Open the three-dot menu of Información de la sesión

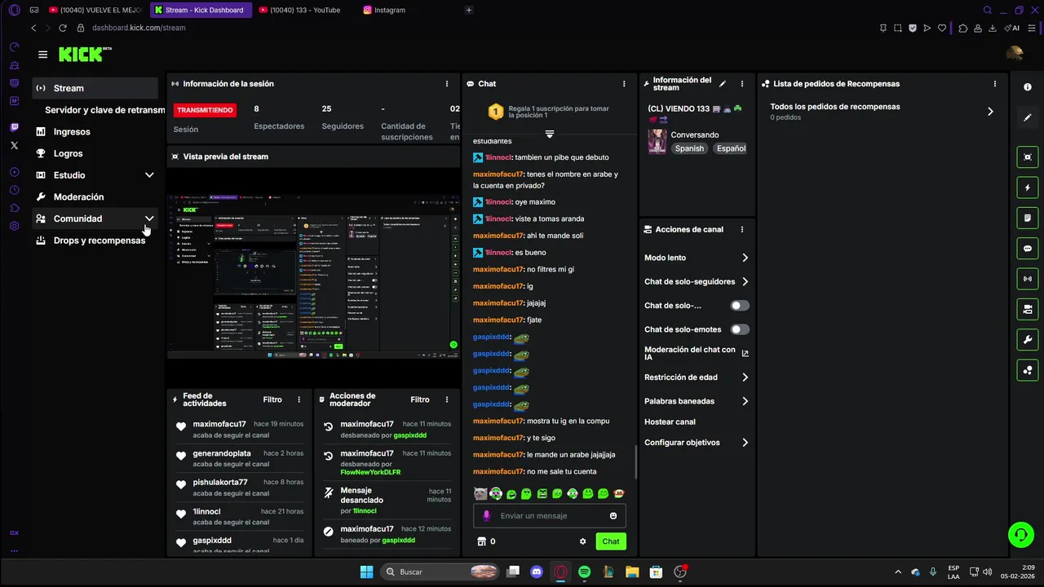click(447, 84)
